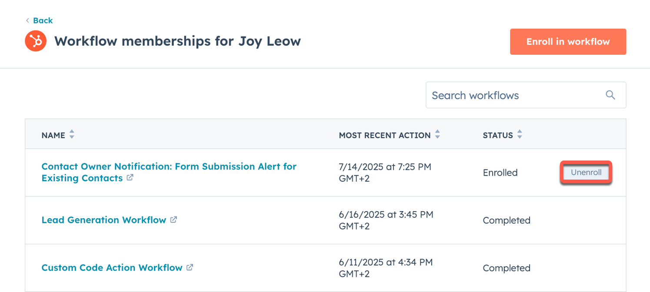Click external link icon beside Custom Code Action Workflow

click(190, 268)
